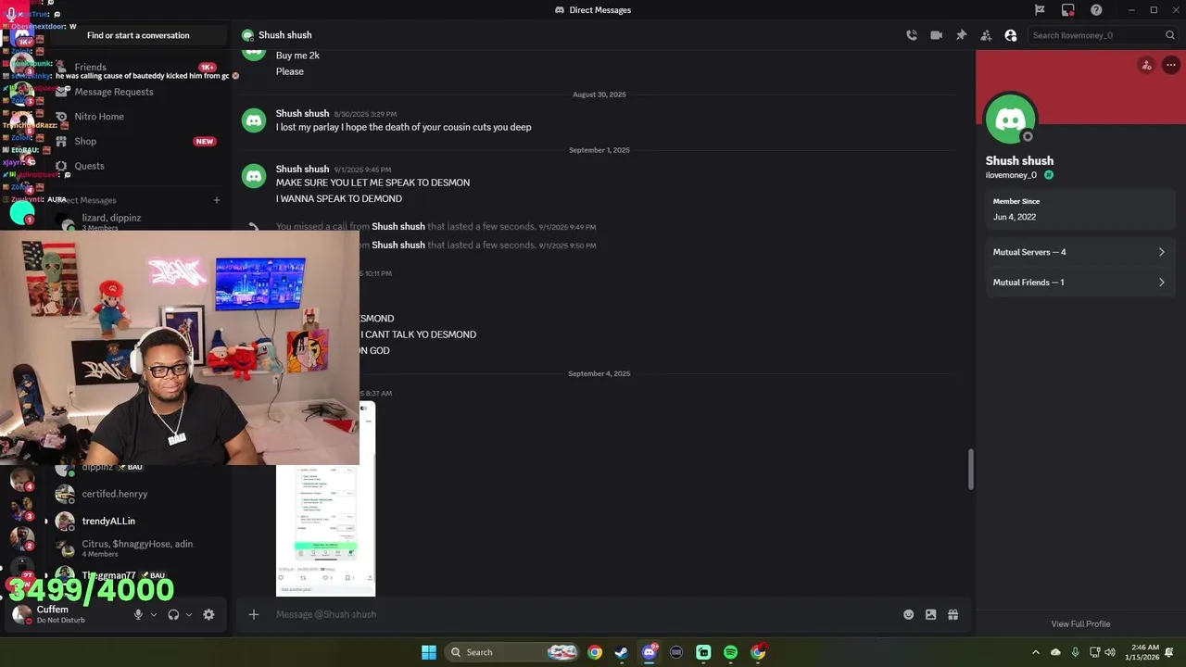Click Shush shush name in chat header

pos(284,35)
